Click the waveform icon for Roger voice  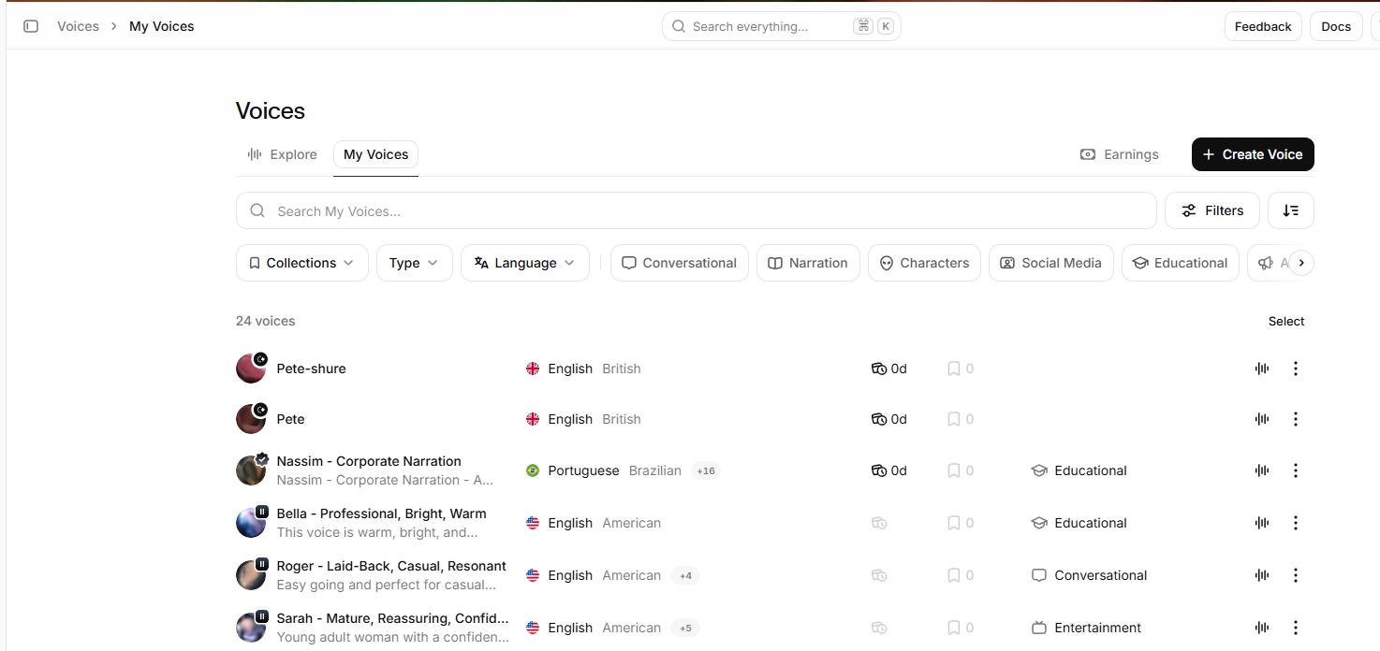[x=1262, y=575]
